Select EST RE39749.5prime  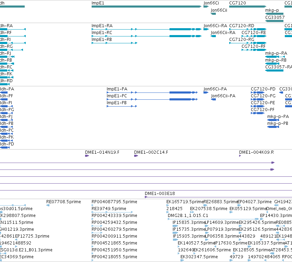(109, 208)
